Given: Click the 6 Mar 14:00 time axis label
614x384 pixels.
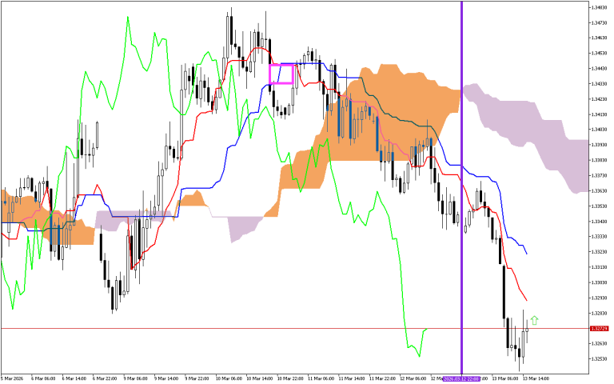Looking at the screenshot, I should coord(74,378).
